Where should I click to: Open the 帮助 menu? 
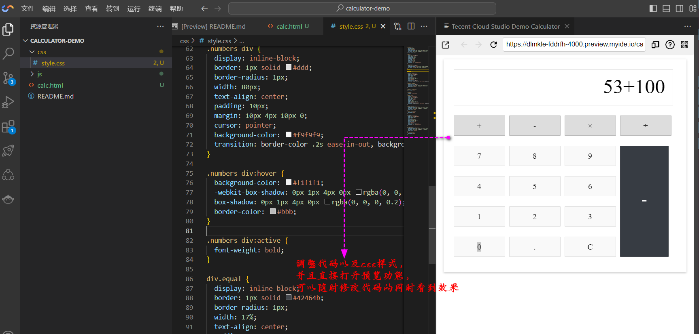[x=176, y=8]
